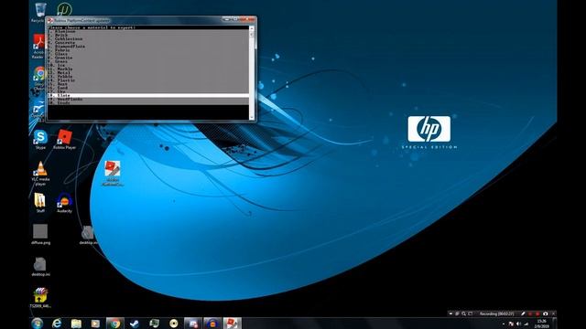The image size is (586, 329).
Task: Open the Skype desktop shortcut
Action: (x=40, y=140)
